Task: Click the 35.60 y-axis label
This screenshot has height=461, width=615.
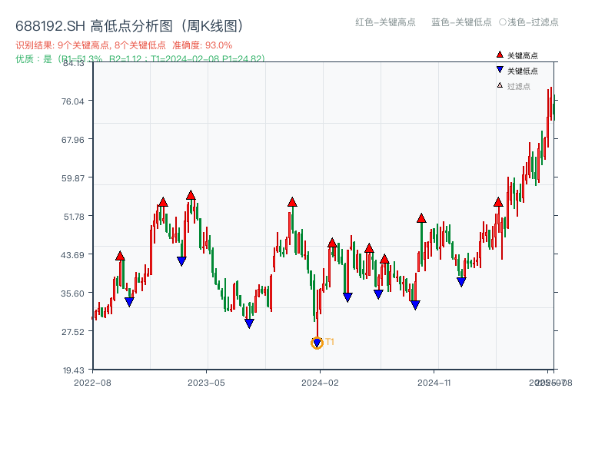Action: click(x=72, y=294)
